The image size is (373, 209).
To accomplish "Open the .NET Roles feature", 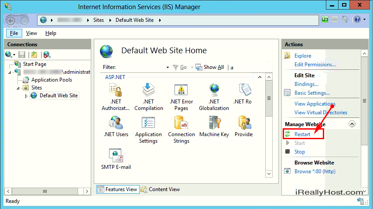I will tap(243, 94).
